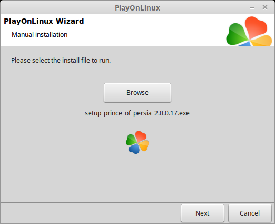Click the PlayOnLinux title bar text
Viewport: 275px width, 224px height.
click(x=137, y=8)
